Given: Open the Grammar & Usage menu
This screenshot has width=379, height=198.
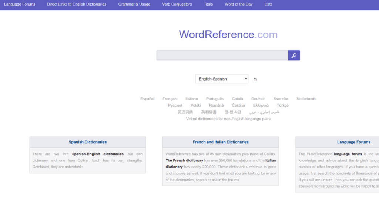Looking at the screenshot, I should tap(134, 4).
